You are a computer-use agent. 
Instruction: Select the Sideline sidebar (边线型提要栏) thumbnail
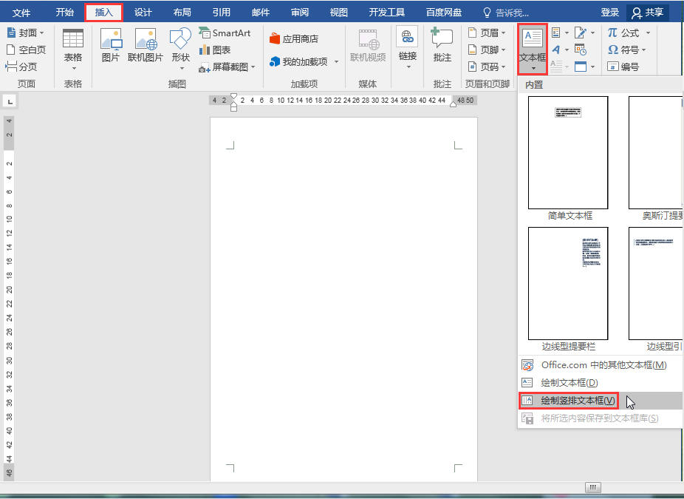(x=568, y=283)
